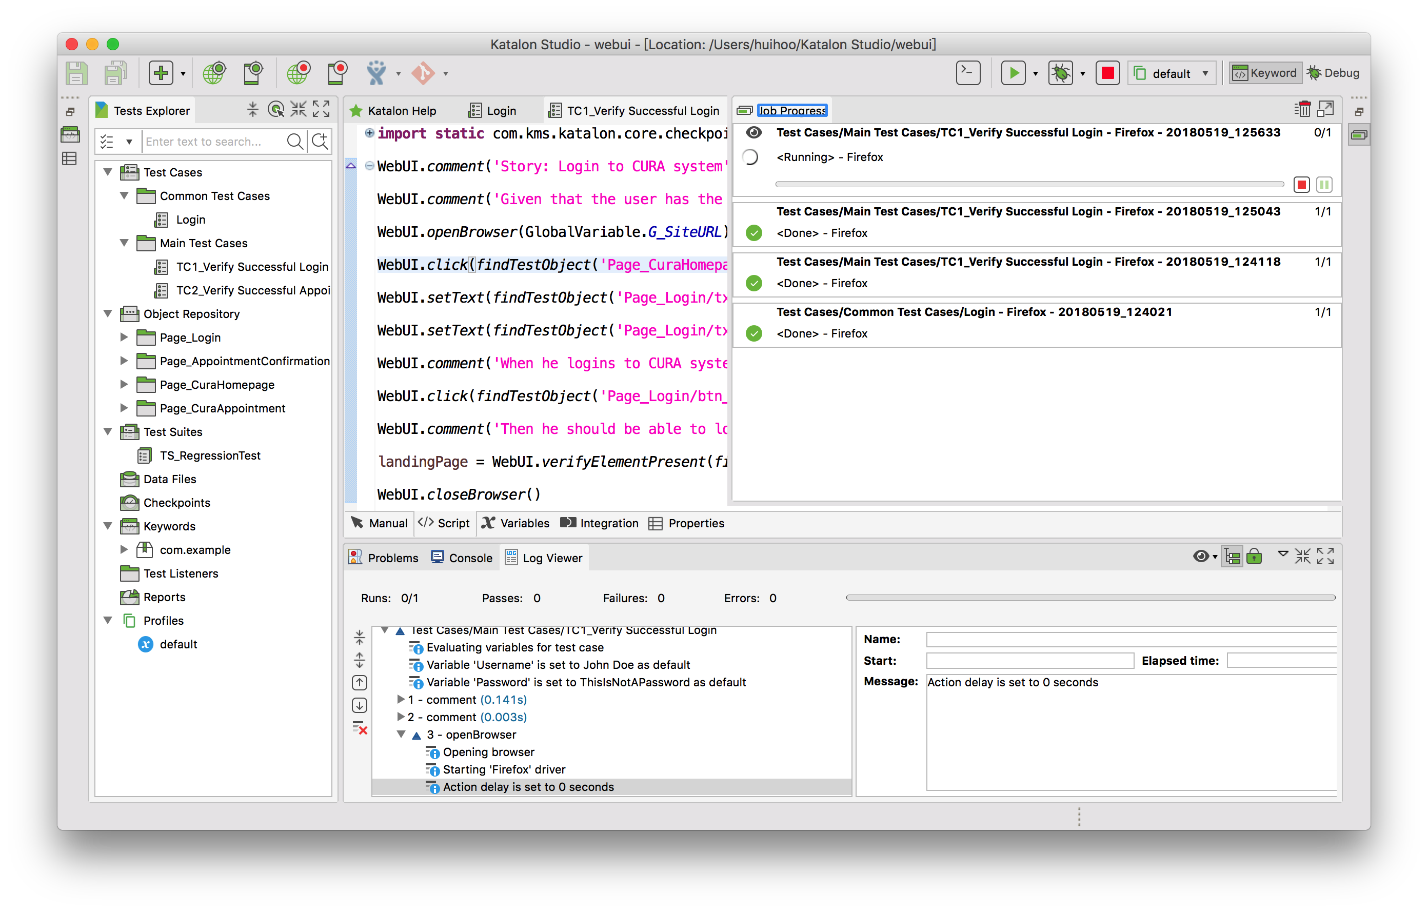1428x912 pixels.
Task: Toggle tree view mode in Log Viewer
Action: (1232, 556)
